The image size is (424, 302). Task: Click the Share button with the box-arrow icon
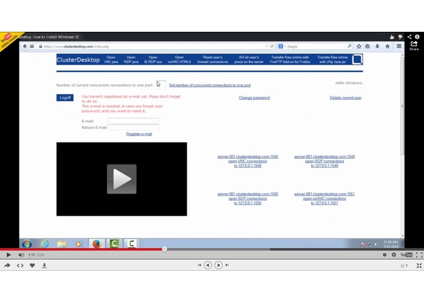click(x=414, y=45)
